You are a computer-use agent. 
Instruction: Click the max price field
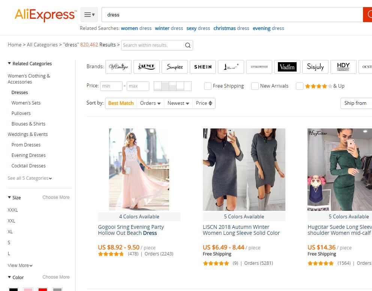pyautogui.click(x=138, y=86)
